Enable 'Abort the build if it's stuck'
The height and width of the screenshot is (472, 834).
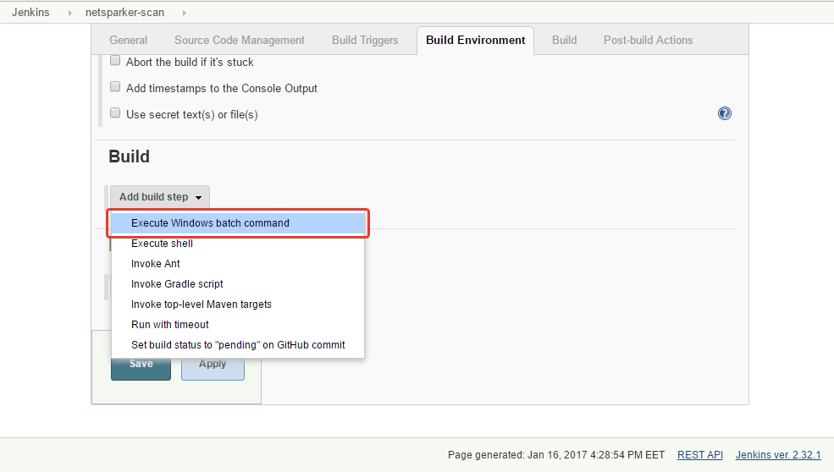coord(115,61)
